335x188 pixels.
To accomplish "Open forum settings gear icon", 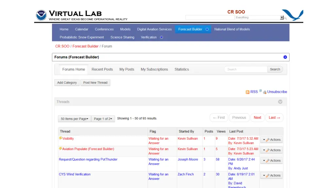I will 285,57.
